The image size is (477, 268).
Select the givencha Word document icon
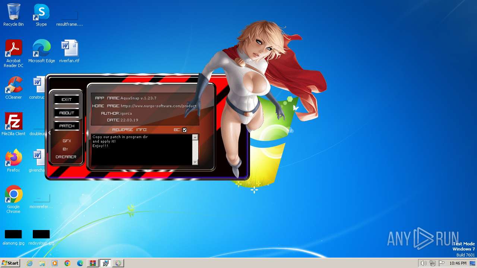click(37, 161)
